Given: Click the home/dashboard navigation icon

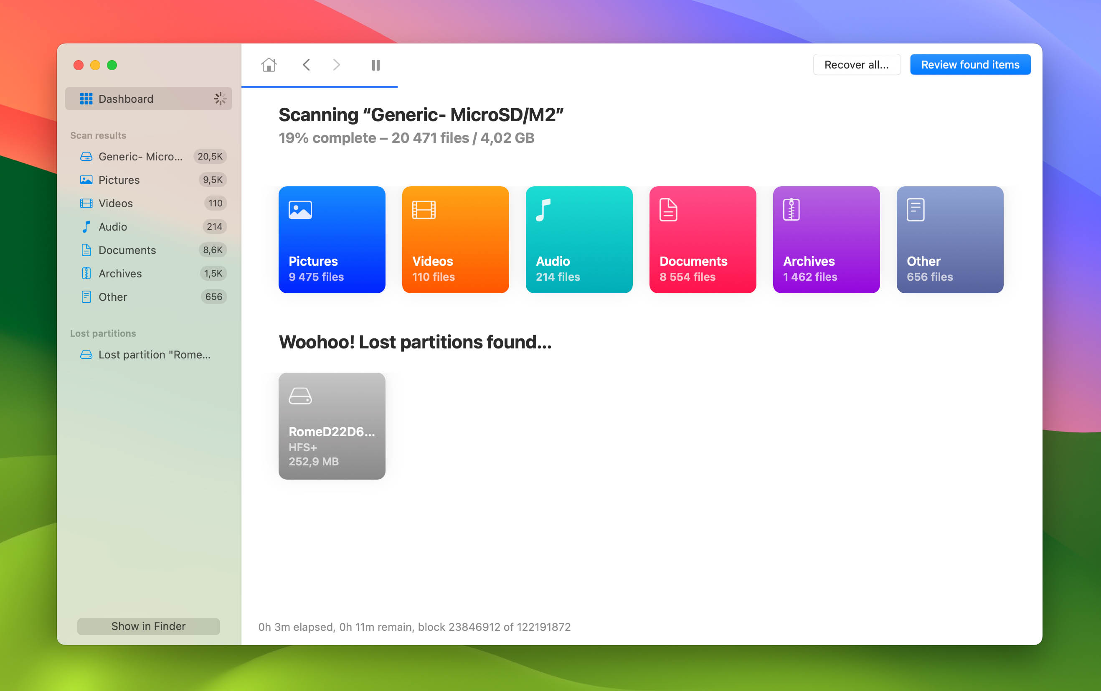Looking at the screenshot, I should 269,65.
